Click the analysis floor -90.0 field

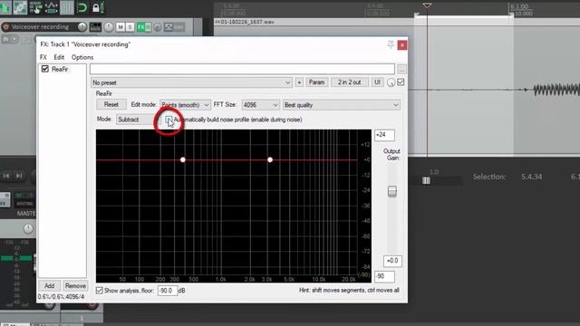[x=167, y=291]
